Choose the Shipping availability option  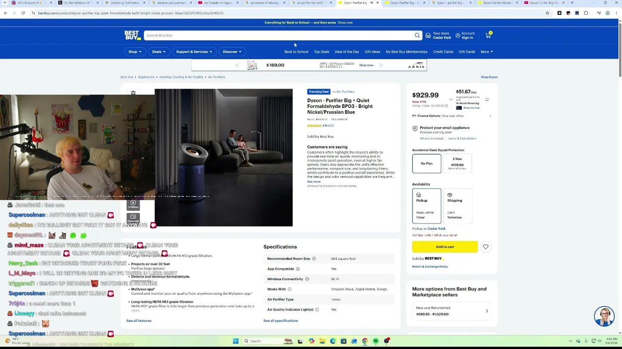pyautogui.click(x=457, y=206)
